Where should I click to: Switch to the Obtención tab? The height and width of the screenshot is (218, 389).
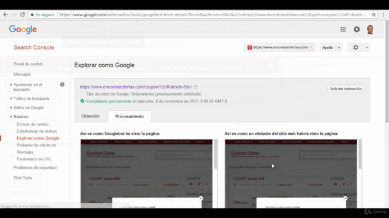point(91,116)
